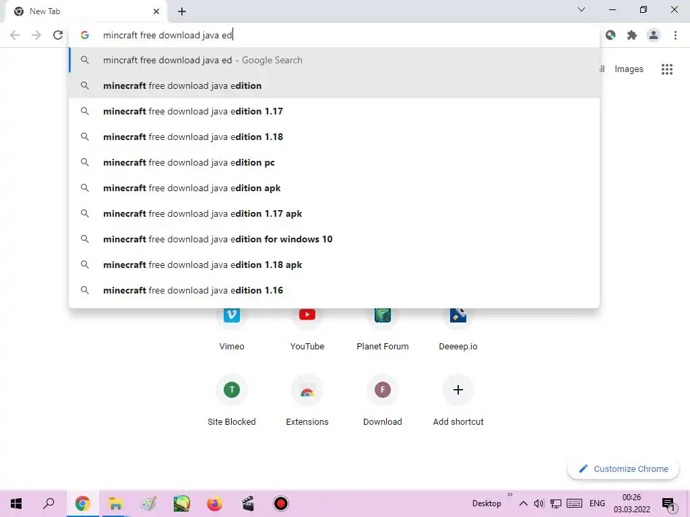Choose suggestion ending in 'edition pc'
The width and height of the screenshot is (690, 517).
tap(334, 162)
